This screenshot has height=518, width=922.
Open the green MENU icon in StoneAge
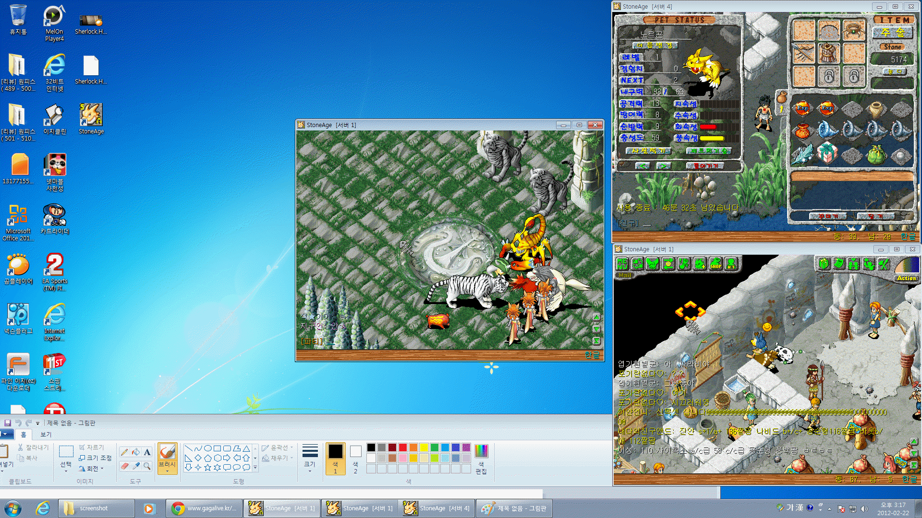coord(622,263)
